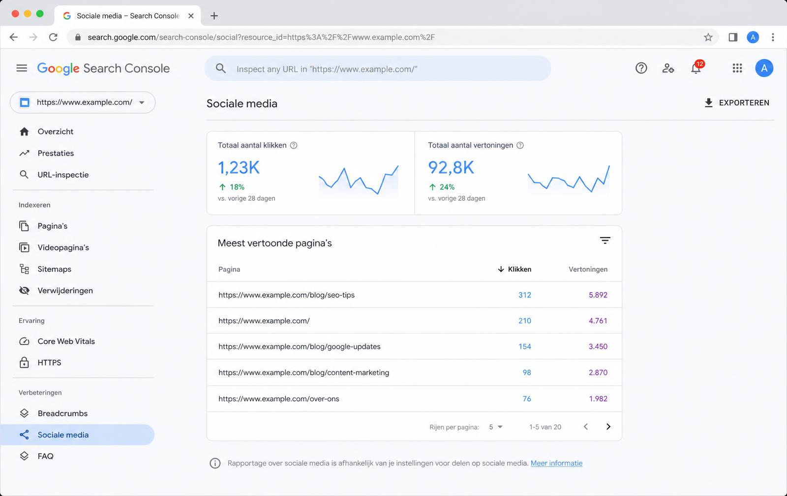Expand the https://www.example.com/ property selector
This screenshot has width=787, height=496.
[83, 102]
